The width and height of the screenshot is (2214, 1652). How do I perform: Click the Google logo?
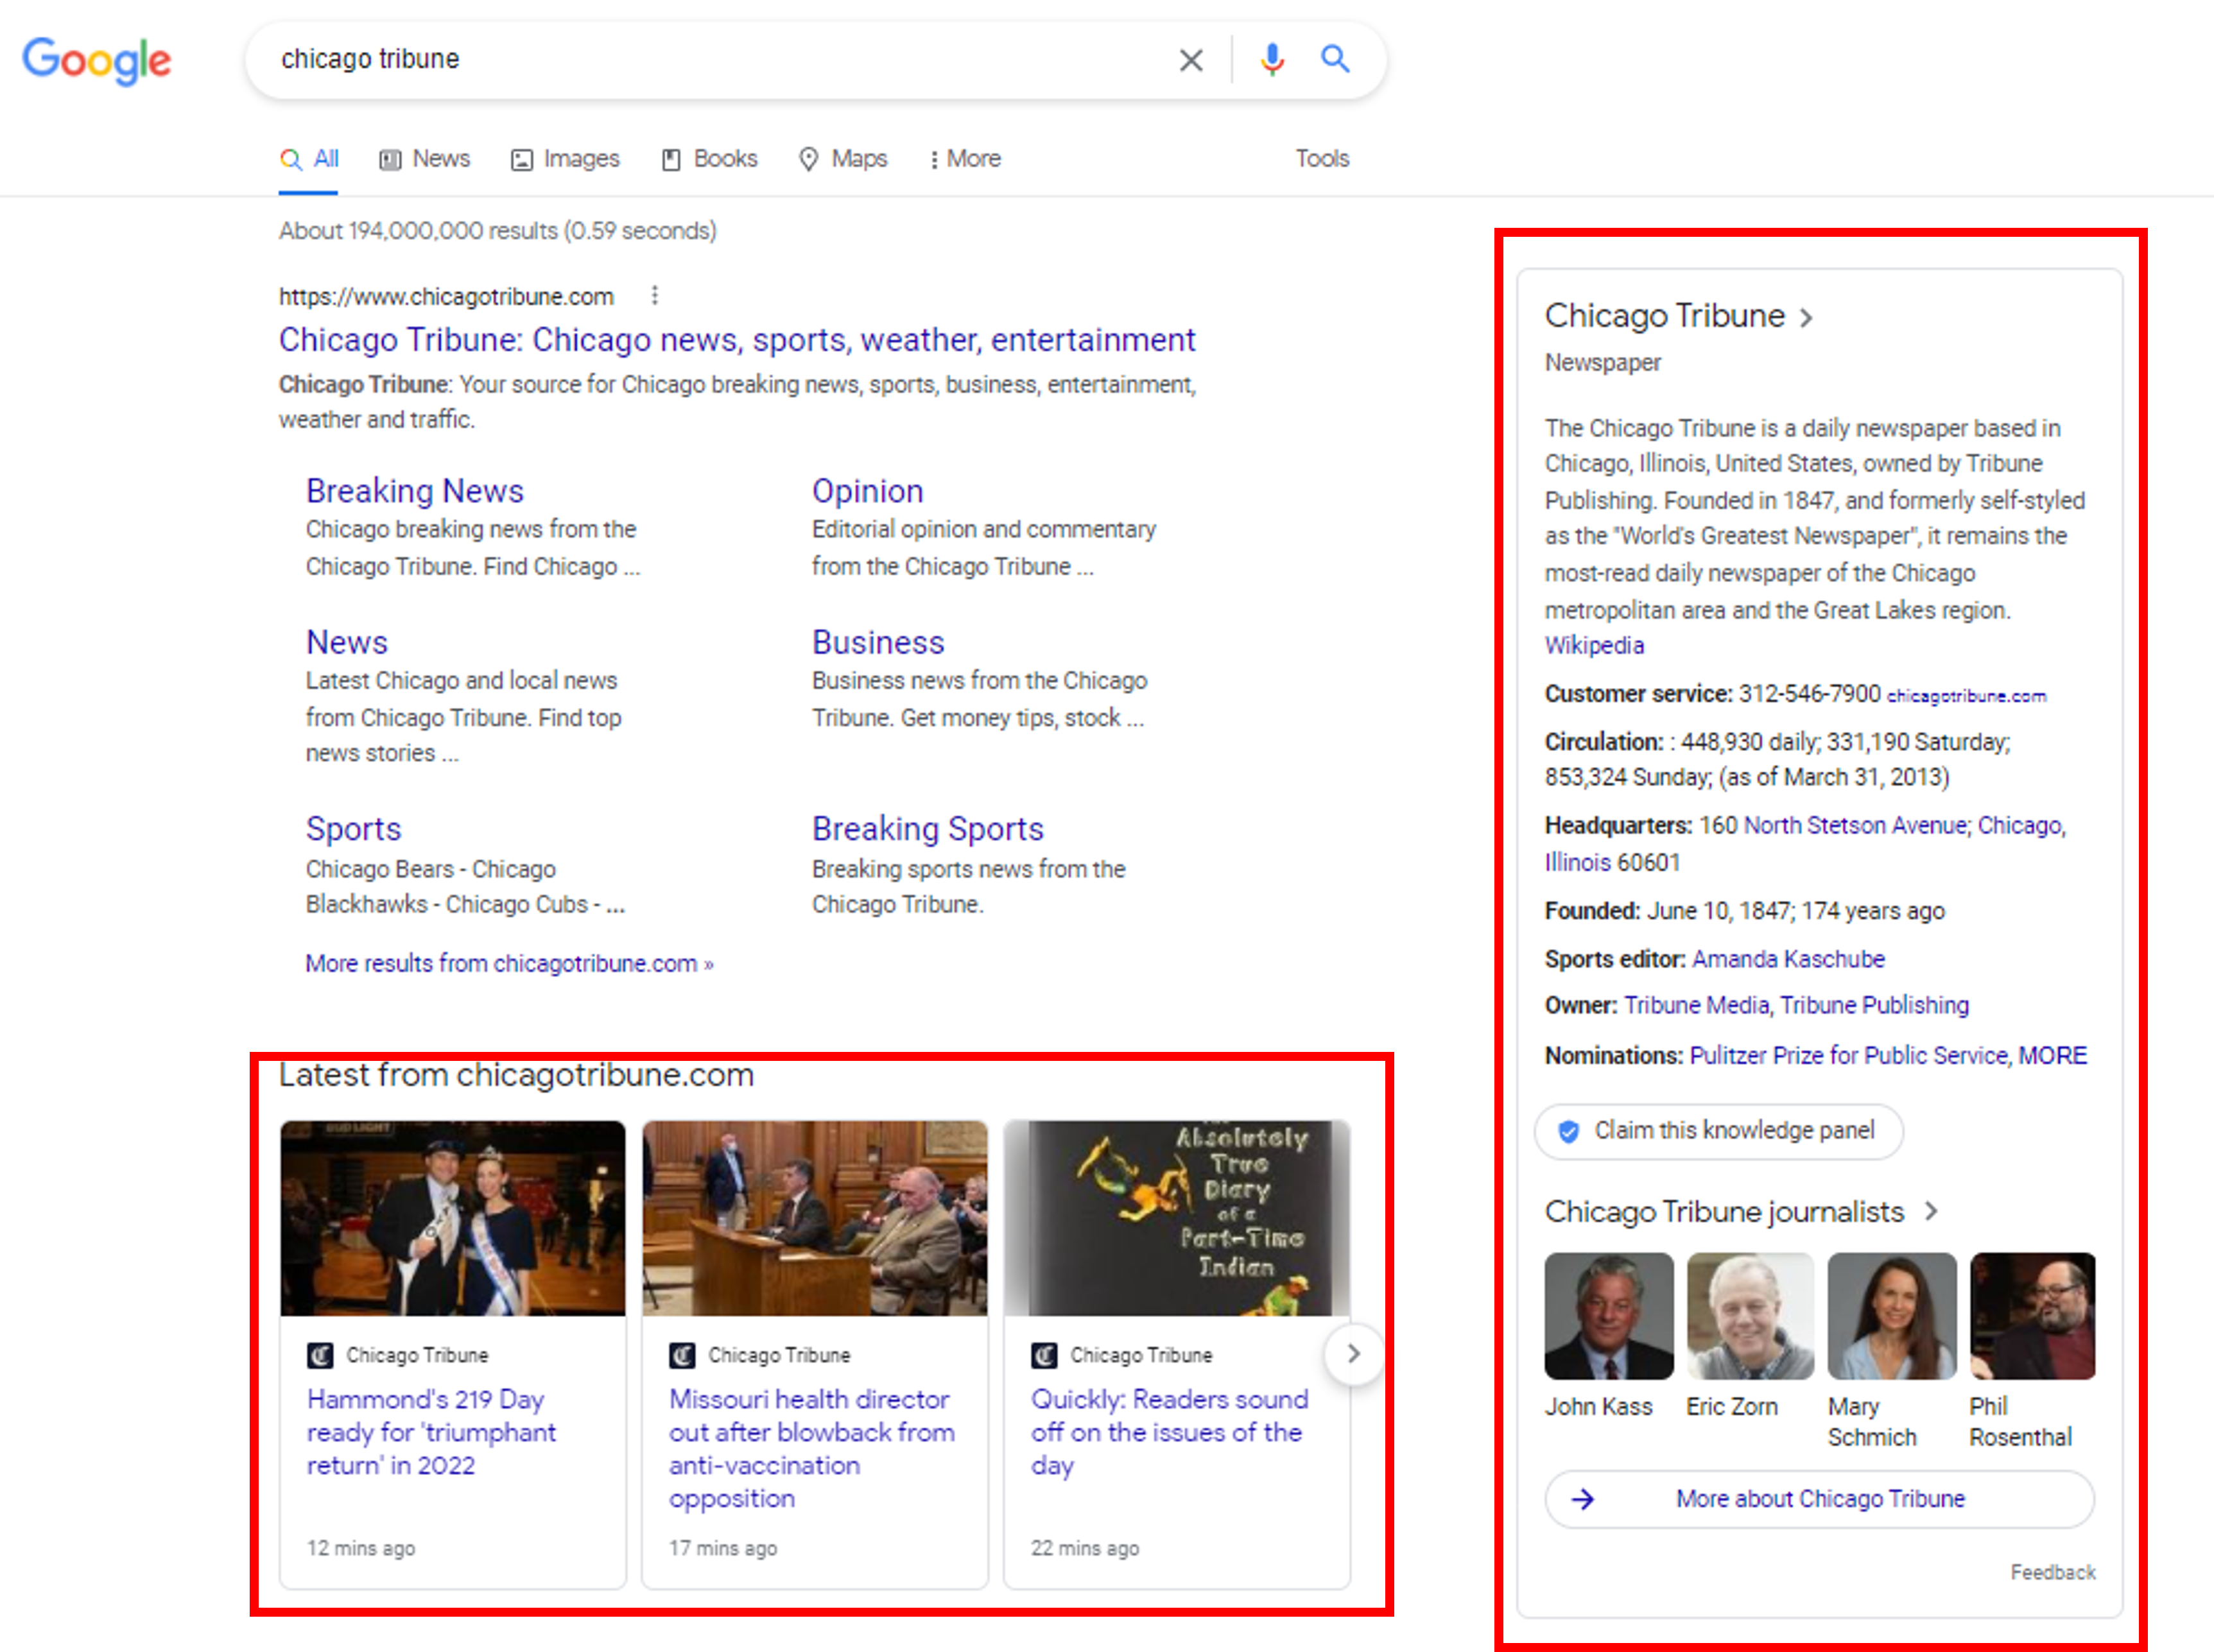97,61
